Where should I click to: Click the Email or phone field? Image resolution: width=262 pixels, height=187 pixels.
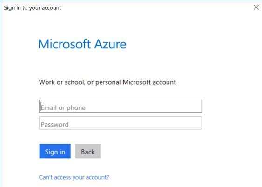121,106
